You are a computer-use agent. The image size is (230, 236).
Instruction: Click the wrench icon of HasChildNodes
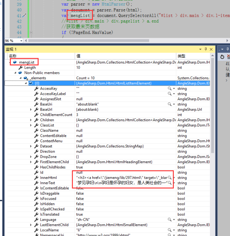coord(36,167)
